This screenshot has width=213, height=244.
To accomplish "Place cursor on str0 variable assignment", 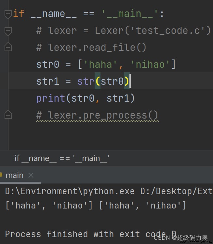I will (48, 65).
